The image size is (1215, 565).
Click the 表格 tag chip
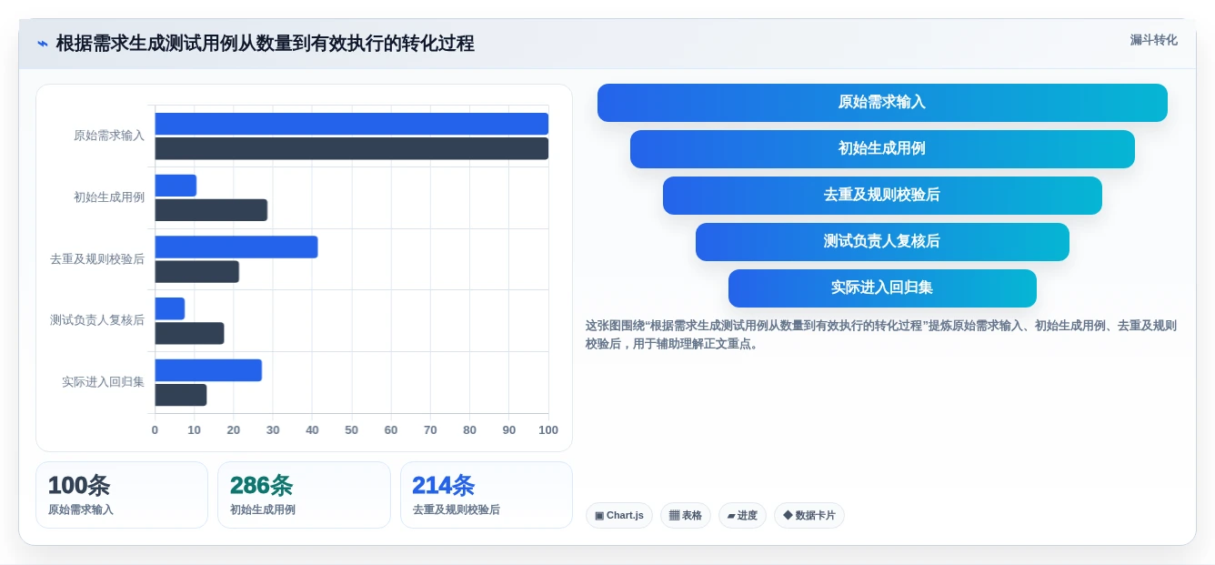[685, 516]
